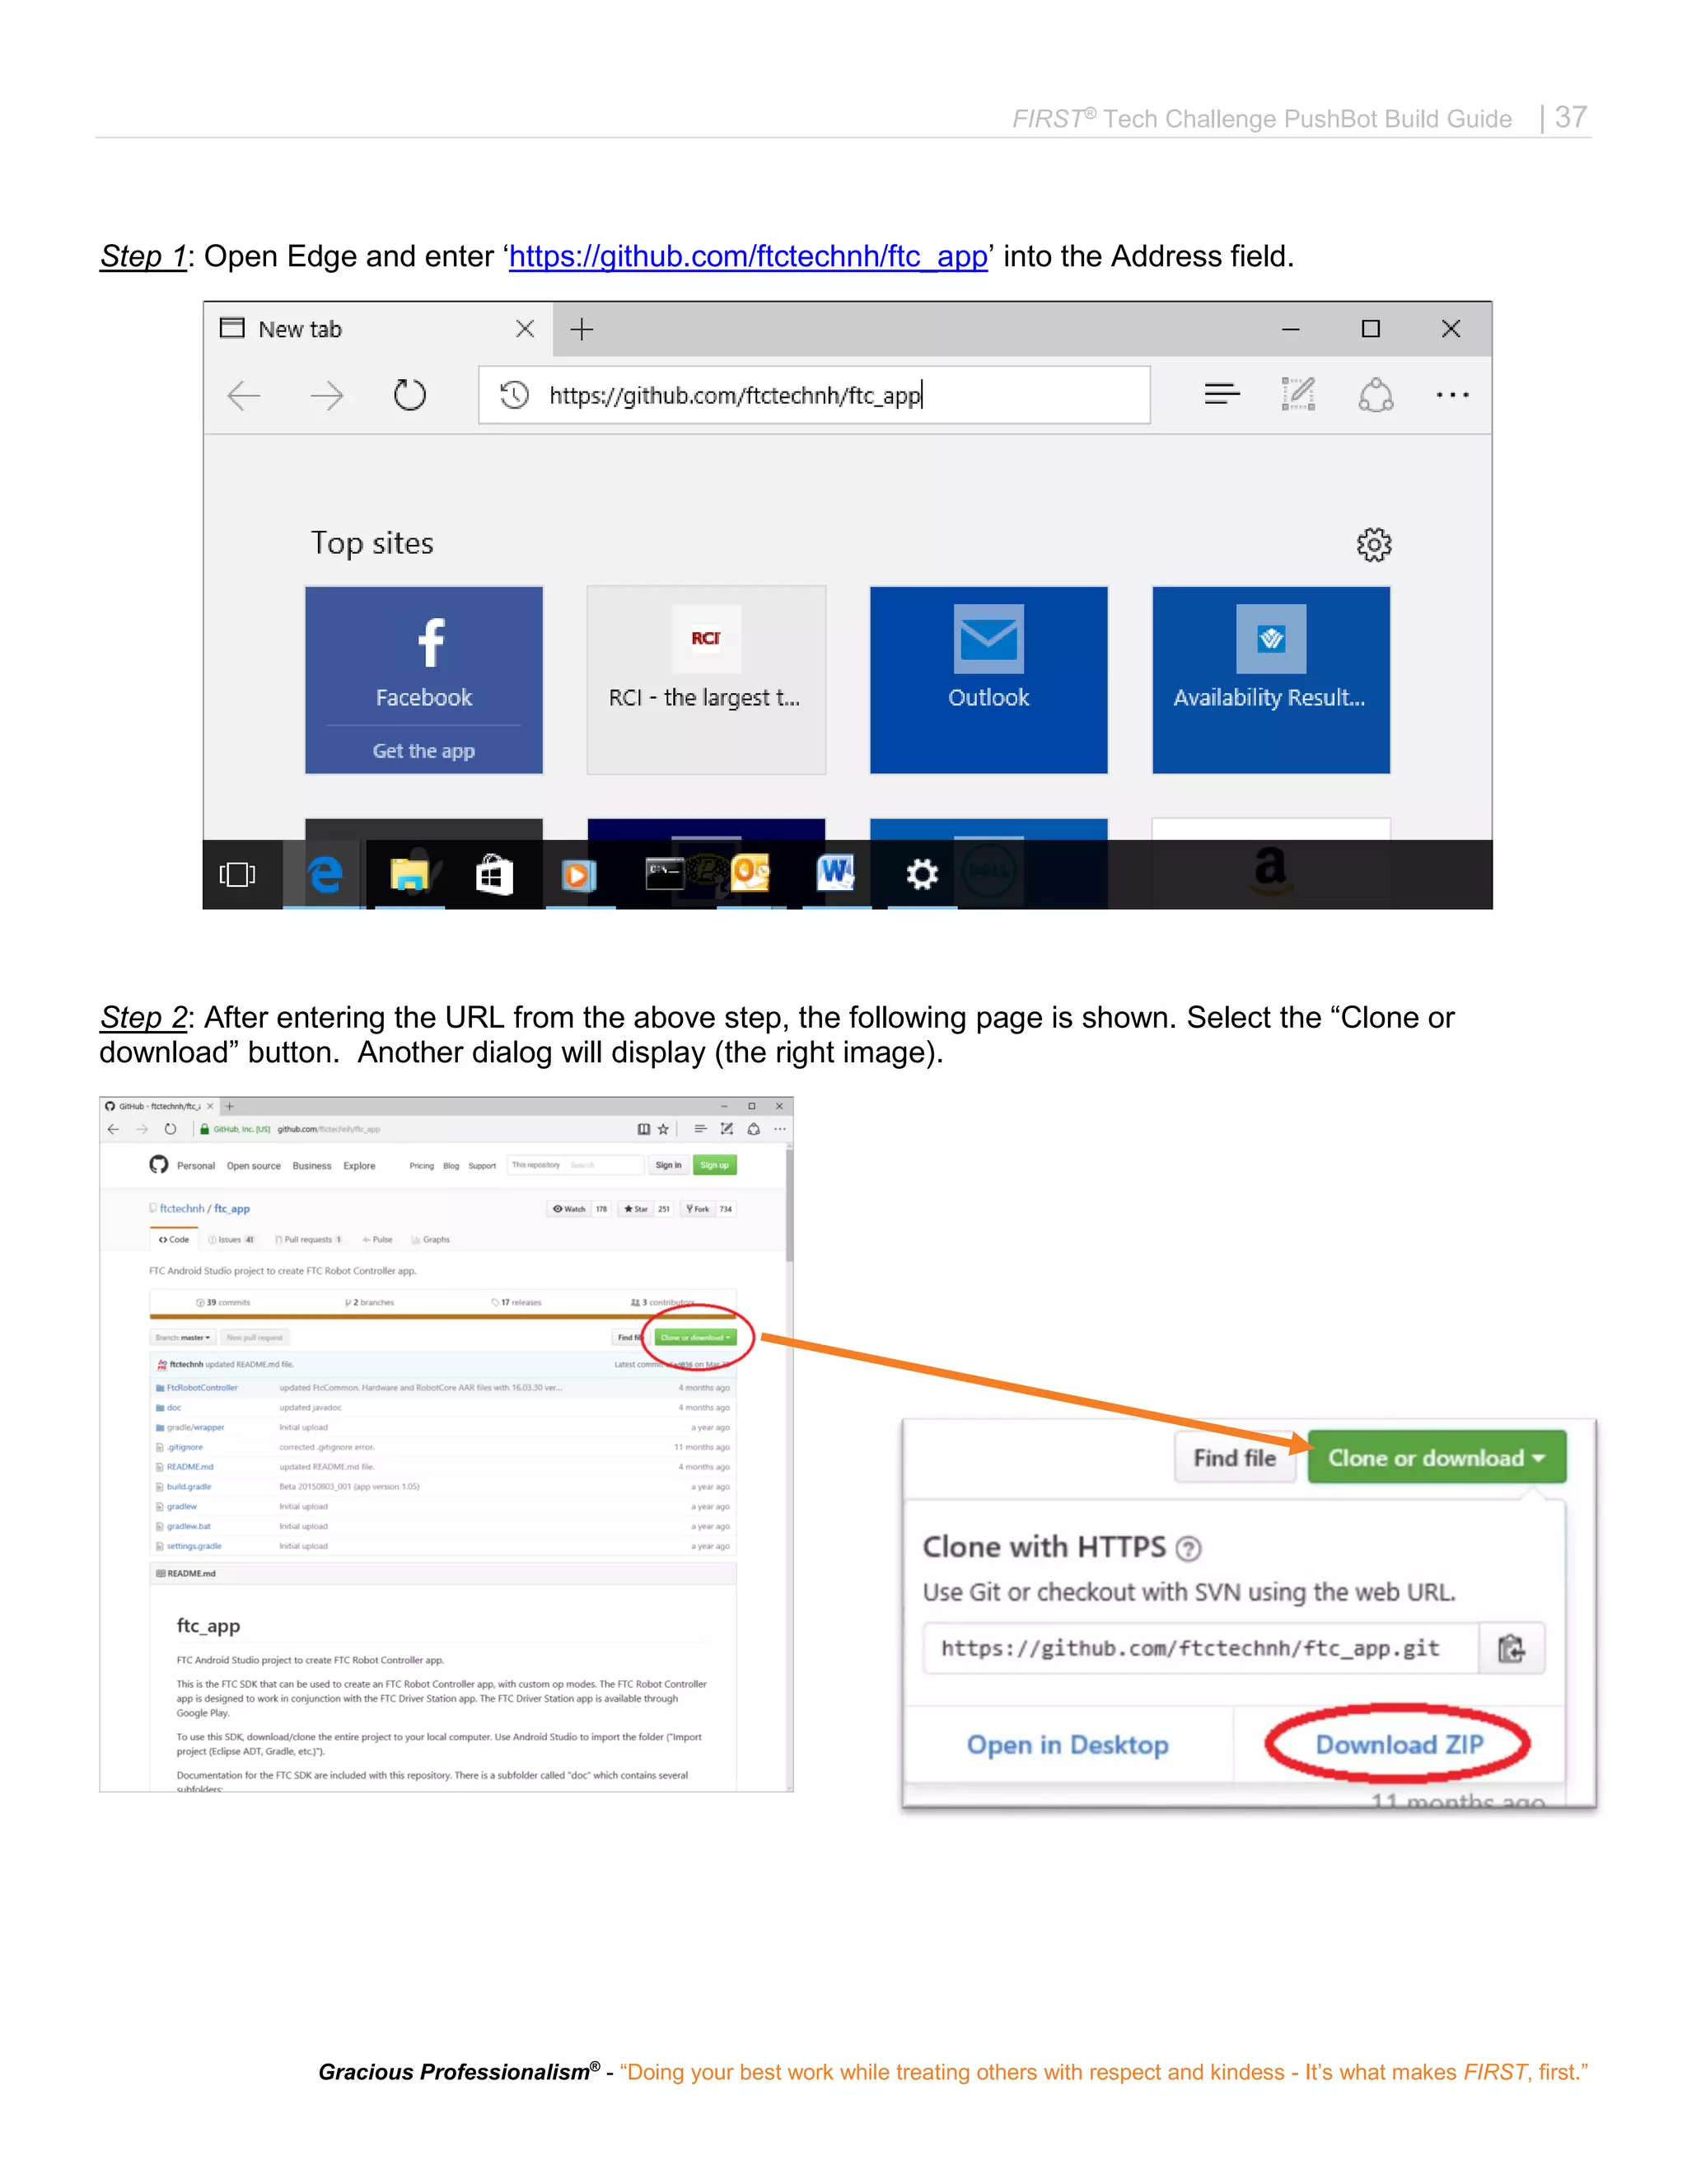Open a new tab with plus button beside New tab
Image resolution: width=1687 pixels, height=2184 pixels.
(582, 329)
